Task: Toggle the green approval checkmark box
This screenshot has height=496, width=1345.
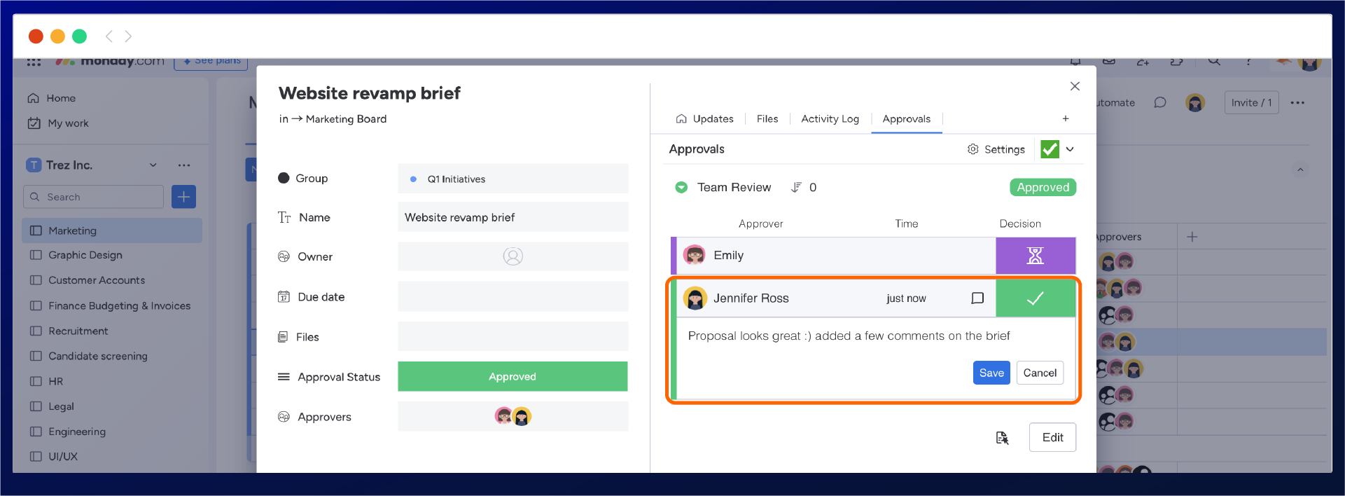Action: click(1050, 149)
